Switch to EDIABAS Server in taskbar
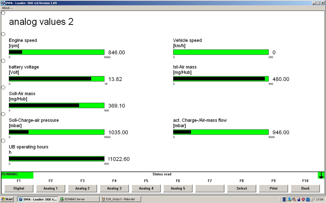 pos(79,199)
